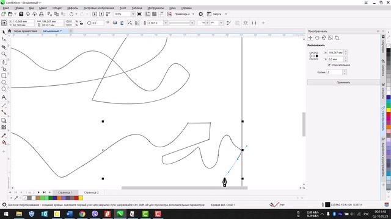Open Options gear icon in toolbar
This screenshot has width=391, height=219.
click(x=201, y=14)
